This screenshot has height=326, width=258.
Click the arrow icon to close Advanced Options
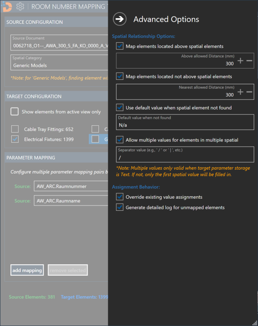[x=120, y=19]
